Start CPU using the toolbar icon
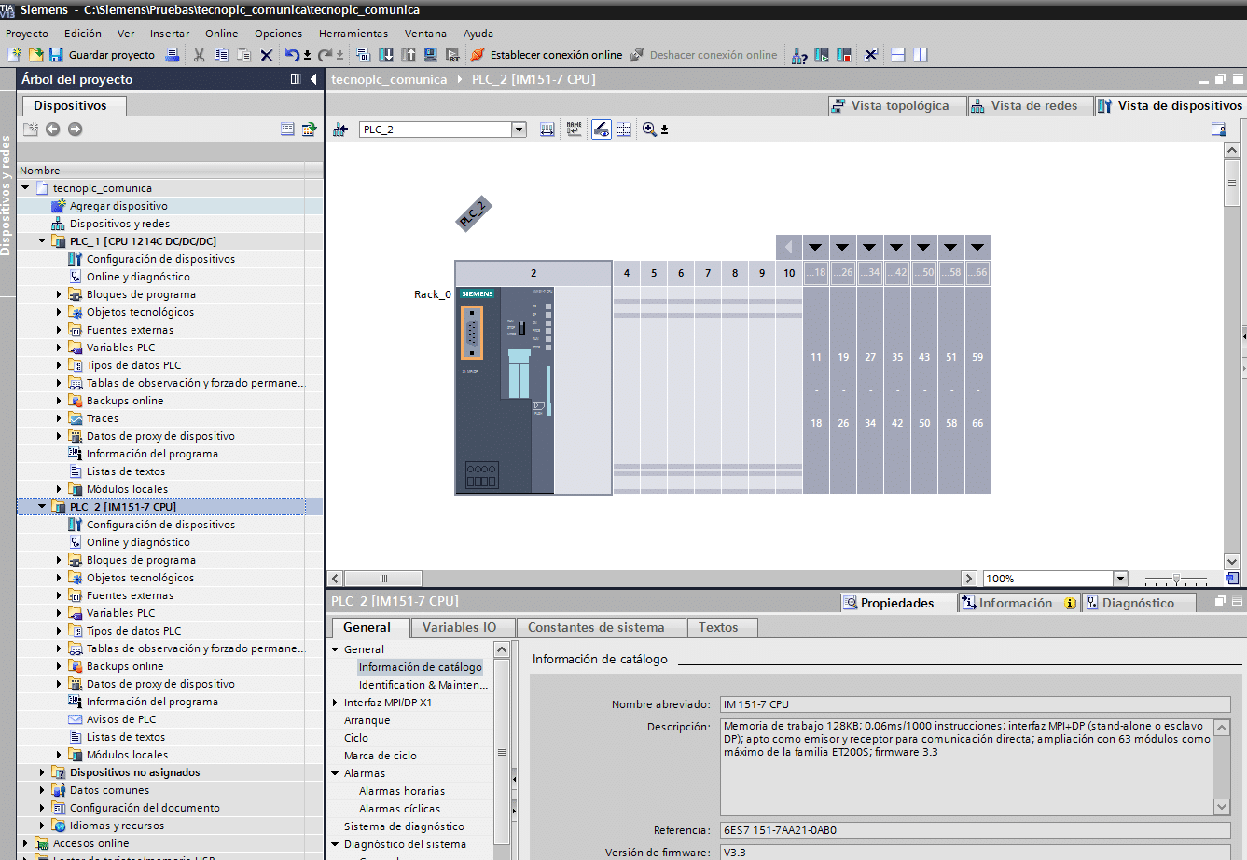Viewport: 1247px width, 860px height. pos(822,55)
